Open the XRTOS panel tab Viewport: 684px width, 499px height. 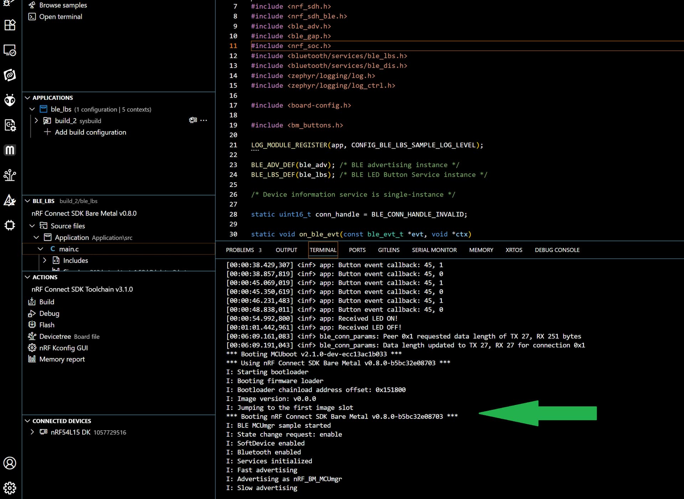(x=514, y=250)
